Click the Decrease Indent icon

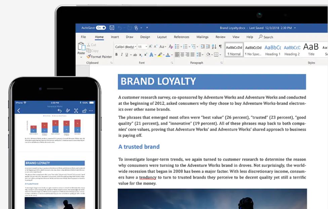203,46
